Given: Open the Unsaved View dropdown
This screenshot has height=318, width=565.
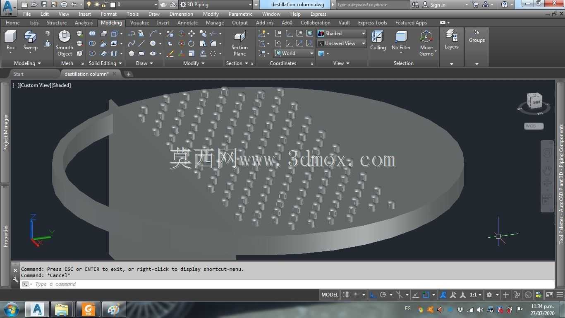Looking at the screenshot, I should (x=342, y=43).
